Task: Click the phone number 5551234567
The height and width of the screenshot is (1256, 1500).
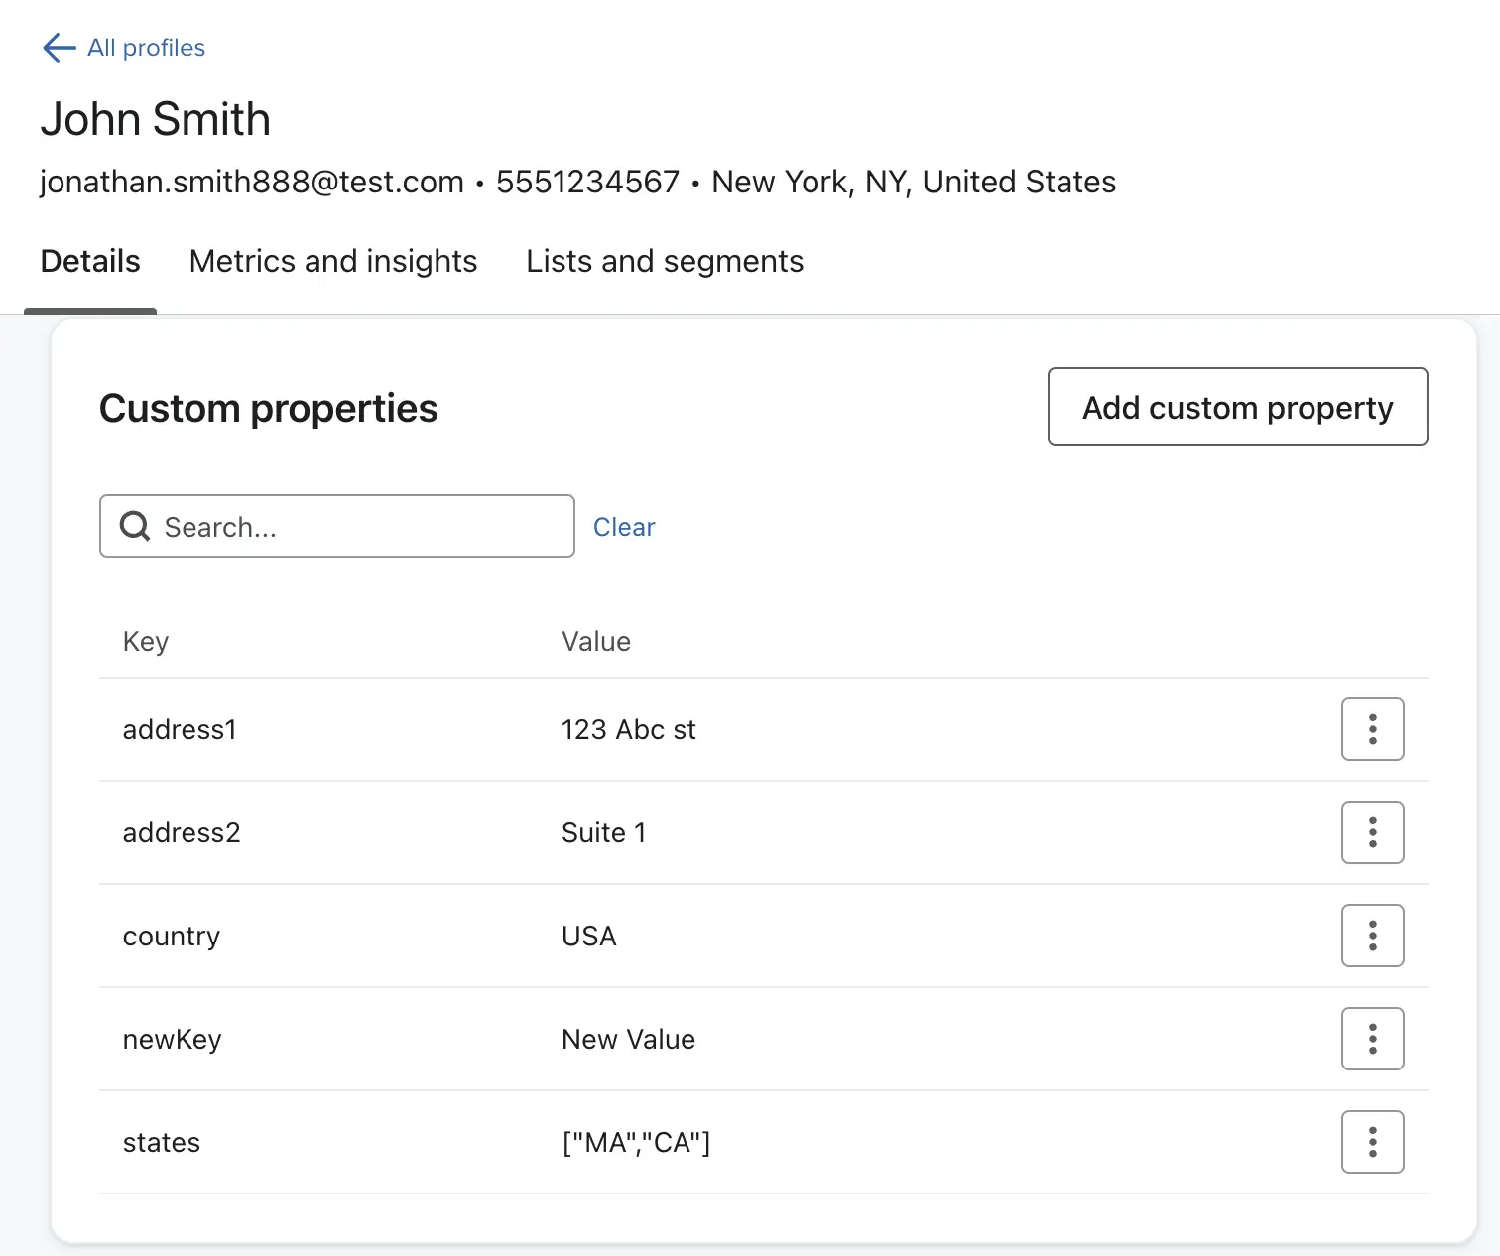Action: coord(587,183)
